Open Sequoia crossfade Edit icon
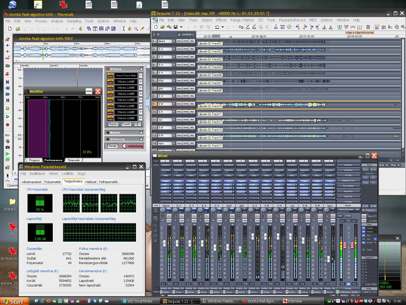 pyautogui.click(x=254, y=27)
